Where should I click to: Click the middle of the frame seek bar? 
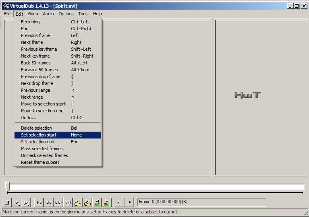156,187
